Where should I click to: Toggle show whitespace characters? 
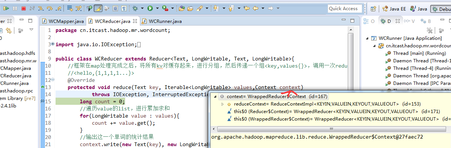124,9
